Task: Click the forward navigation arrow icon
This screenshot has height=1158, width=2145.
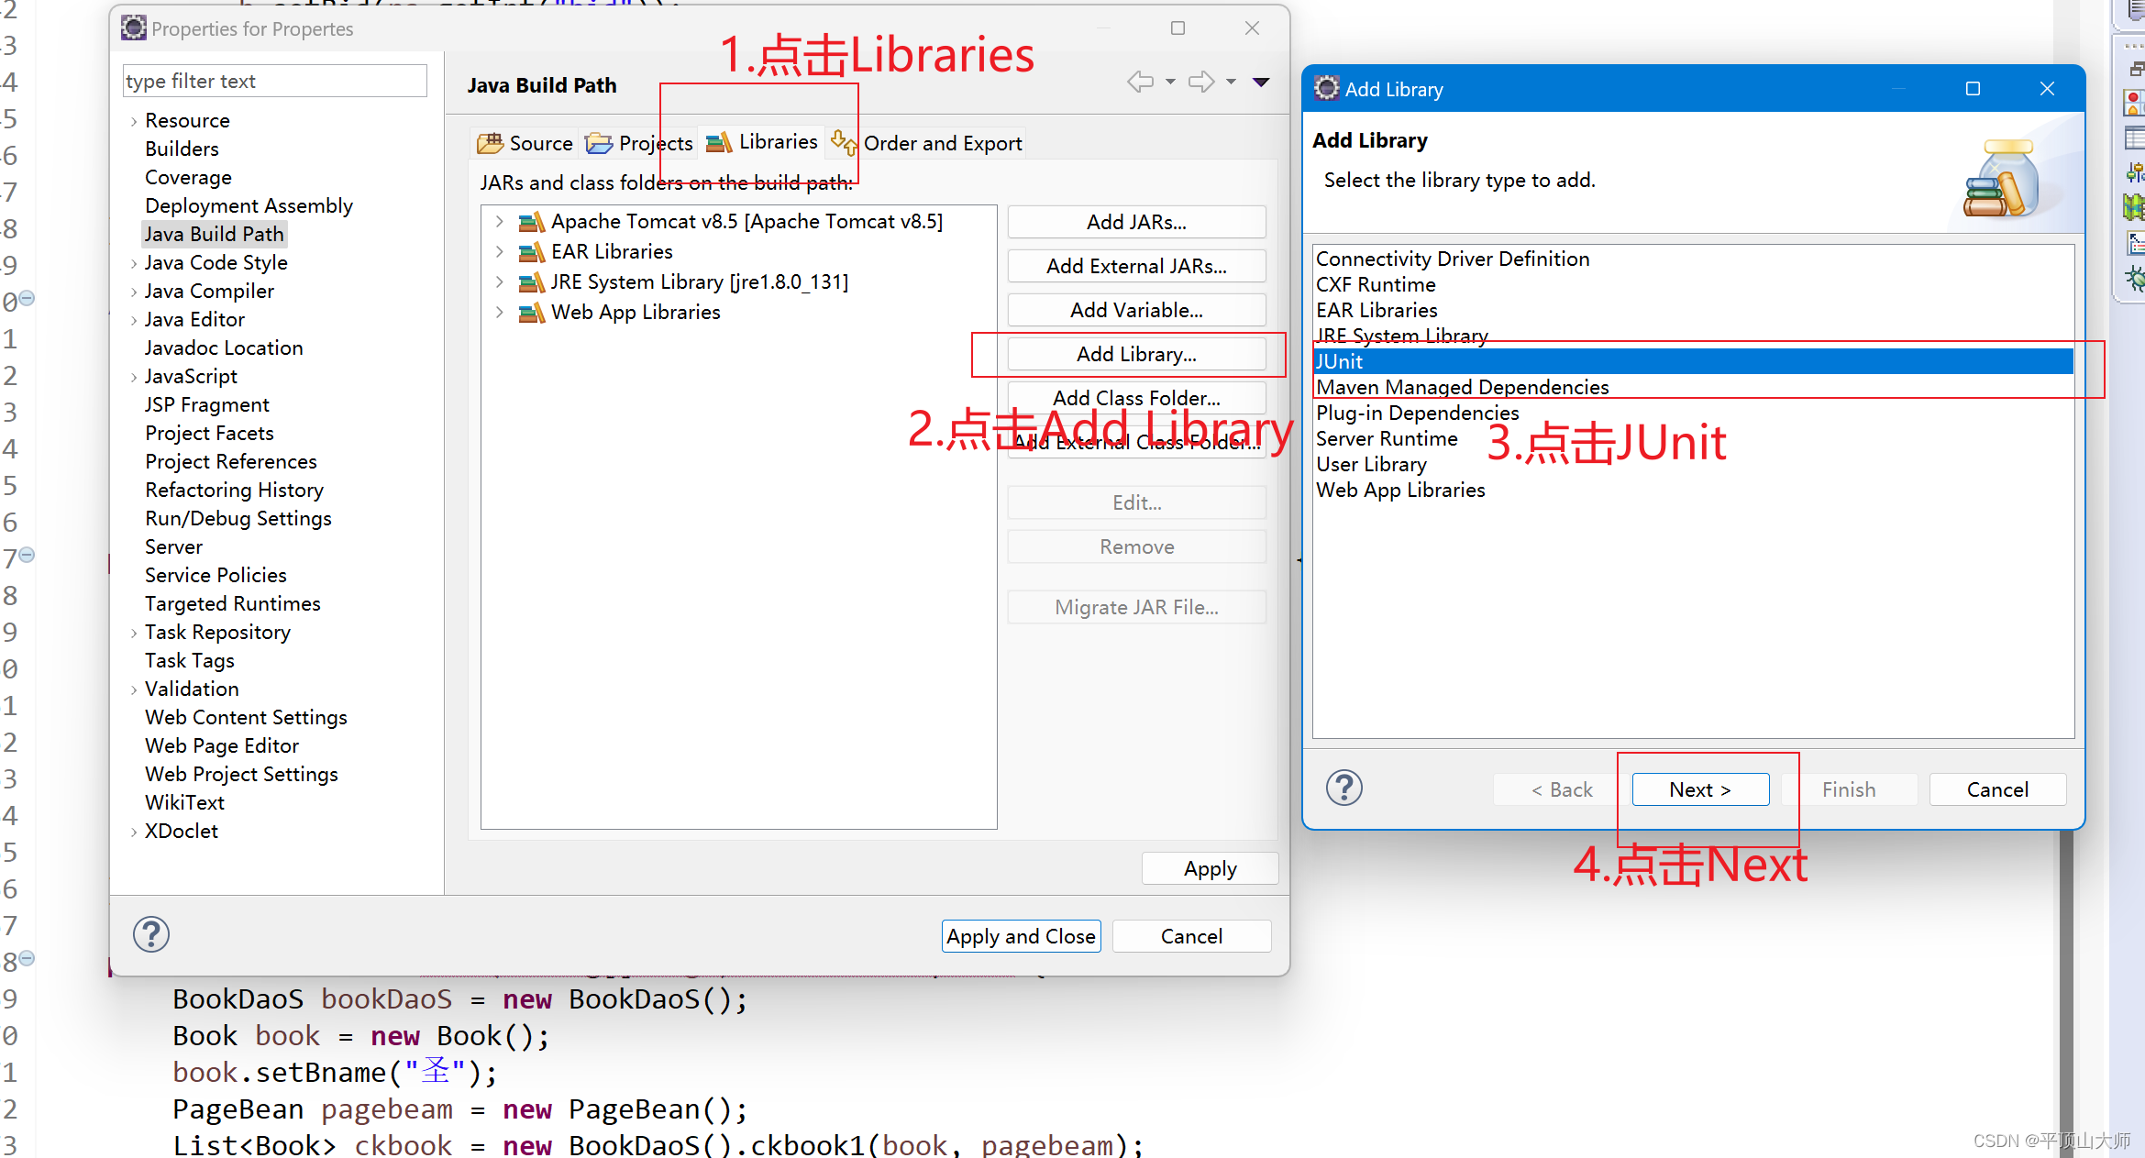Action: [x=1200, y=83]
